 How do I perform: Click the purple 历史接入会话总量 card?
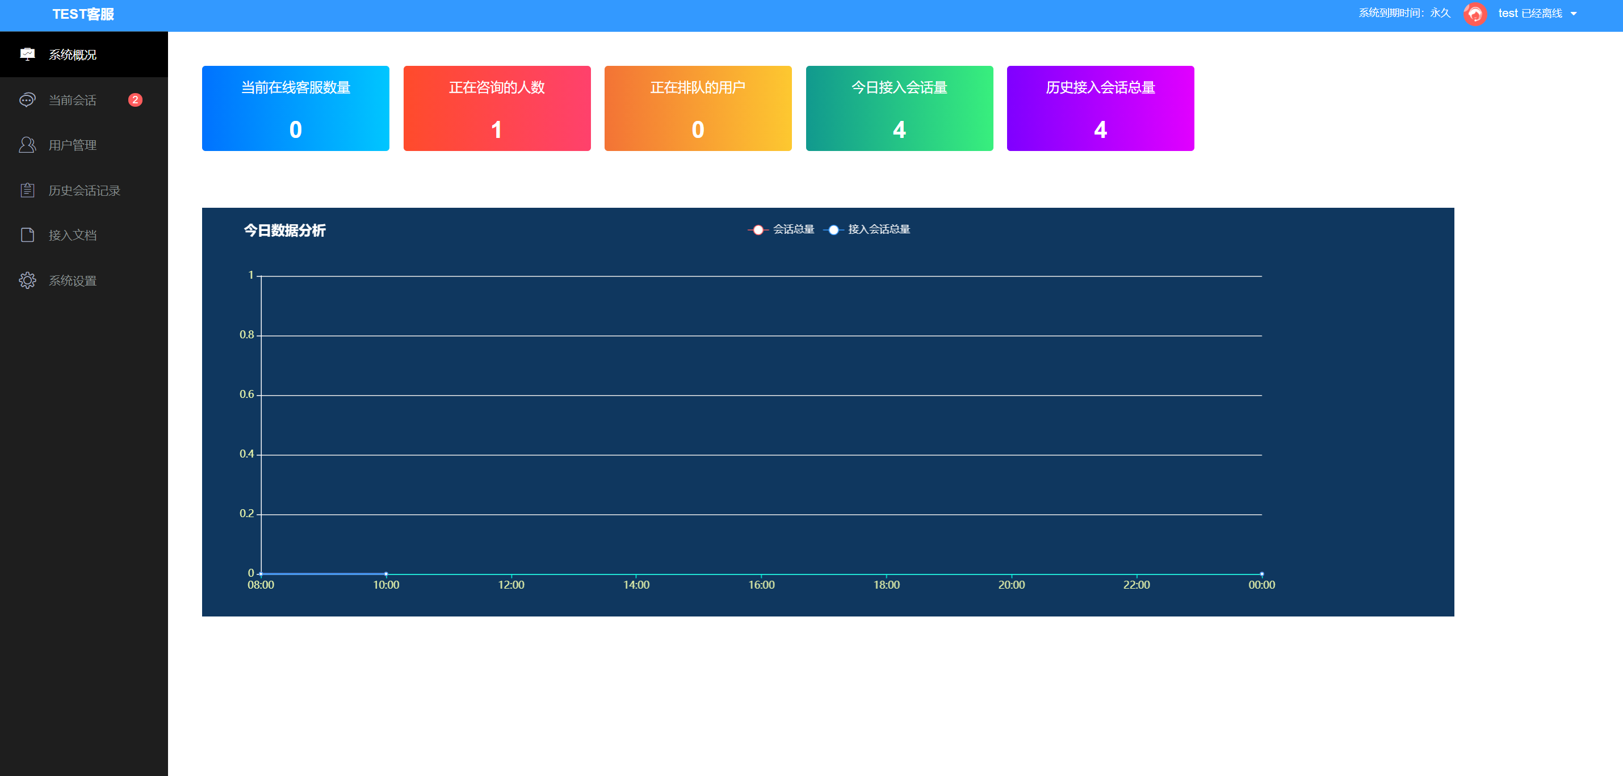[x=1100, y=108]
